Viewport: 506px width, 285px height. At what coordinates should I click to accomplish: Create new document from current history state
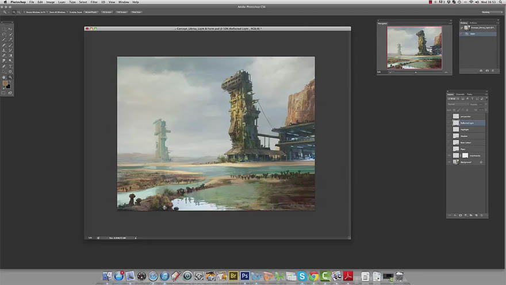click(x=481, y=71)
